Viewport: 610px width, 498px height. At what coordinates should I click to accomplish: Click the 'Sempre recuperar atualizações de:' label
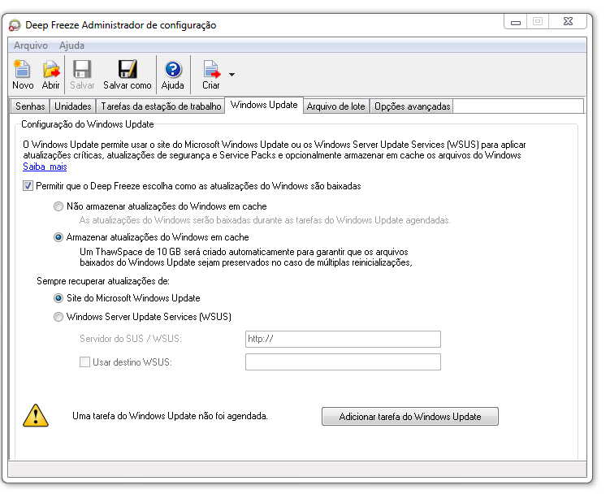coord(103,281)
